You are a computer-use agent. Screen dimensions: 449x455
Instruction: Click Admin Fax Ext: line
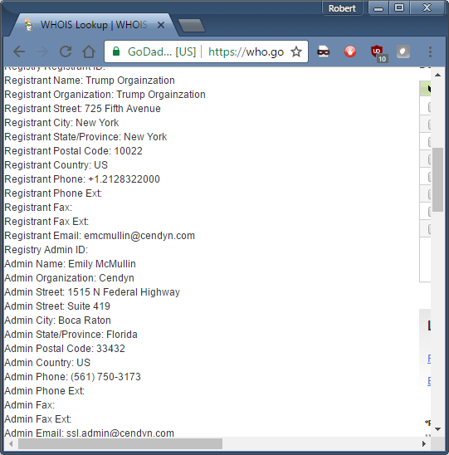[37, 419]
